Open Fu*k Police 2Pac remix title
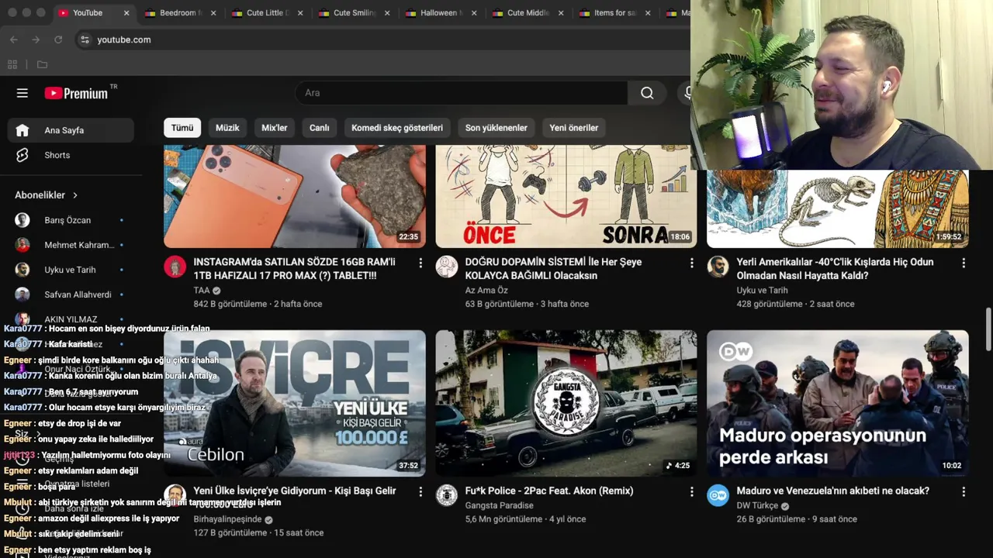Image resolution: width=993 pixels, height=558 pixels. (549, 491)
